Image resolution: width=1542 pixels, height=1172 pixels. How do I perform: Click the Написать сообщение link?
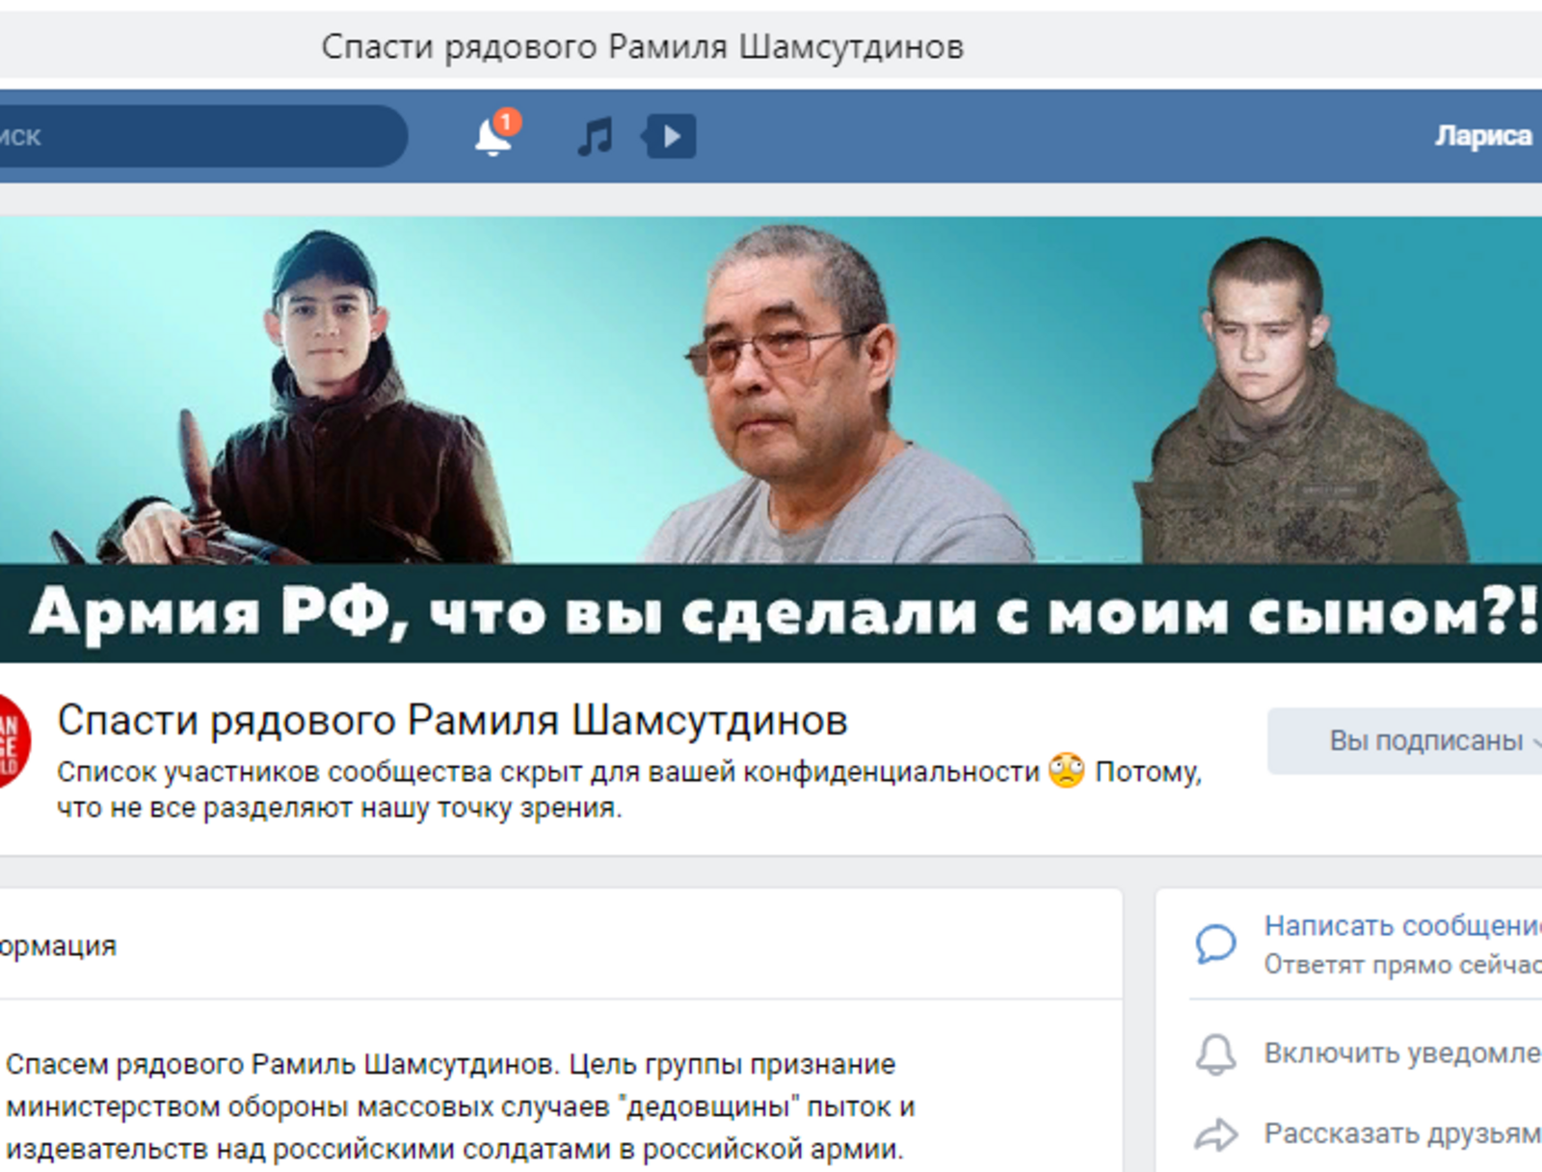point(1402,925)
